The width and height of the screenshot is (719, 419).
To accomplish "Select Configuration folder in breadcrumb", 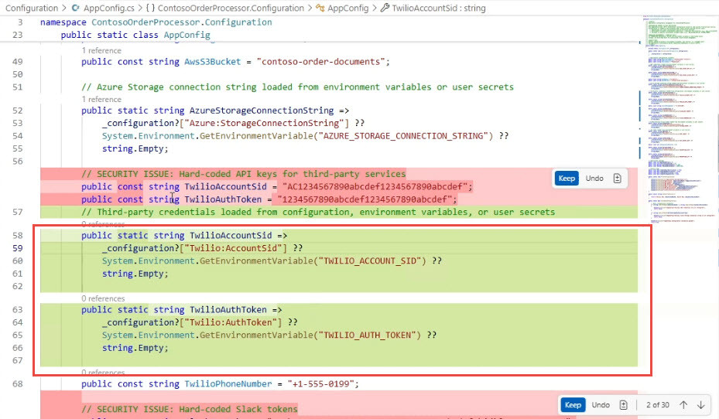I will pos(32,8).
